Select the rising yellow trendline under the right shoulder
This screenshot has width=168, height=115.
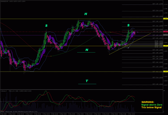click(130, 44)
